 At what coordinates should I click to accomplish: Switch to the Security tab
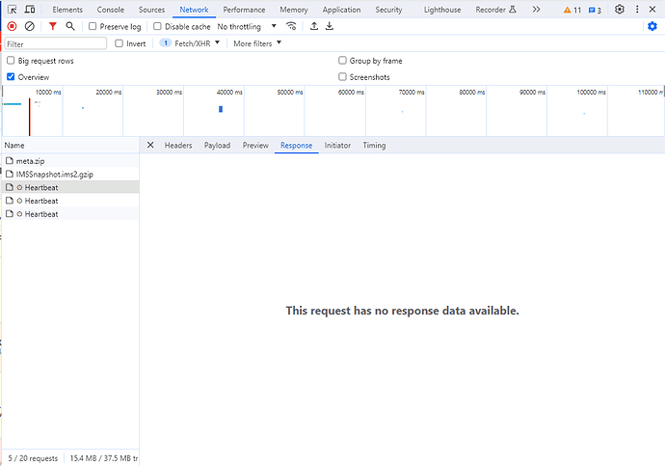click(388, 10)
